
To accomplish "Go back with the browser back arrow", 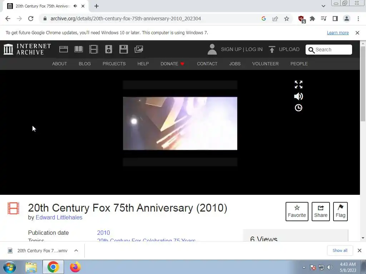I will click(x=8, y=19).
